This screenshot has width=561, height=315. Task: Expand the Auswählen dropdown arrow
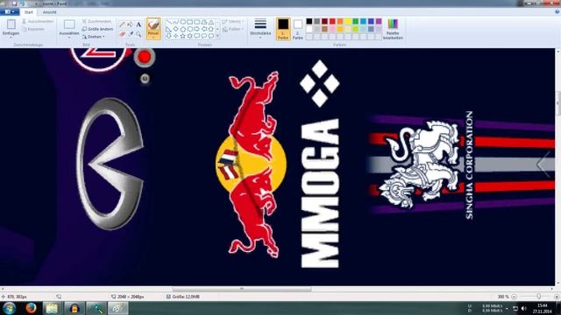69,37
